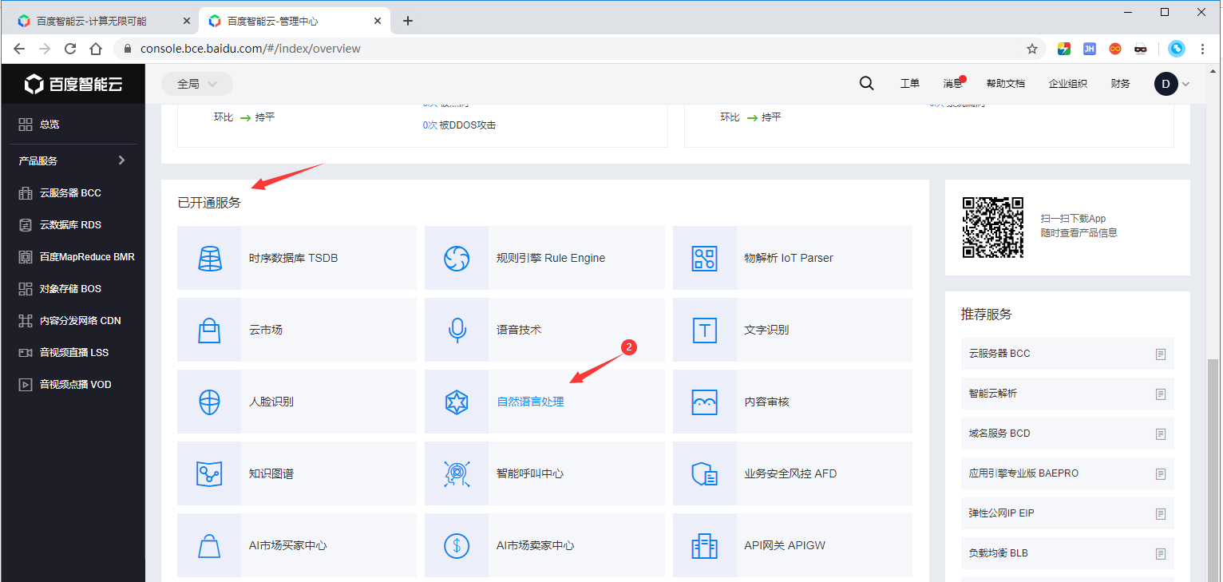Open 自然语言处理 service link
Screen dimensions: 1223x582
(530, 402)
